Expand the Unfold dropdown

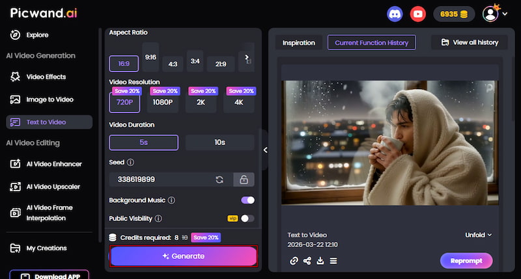pos(479,235)
